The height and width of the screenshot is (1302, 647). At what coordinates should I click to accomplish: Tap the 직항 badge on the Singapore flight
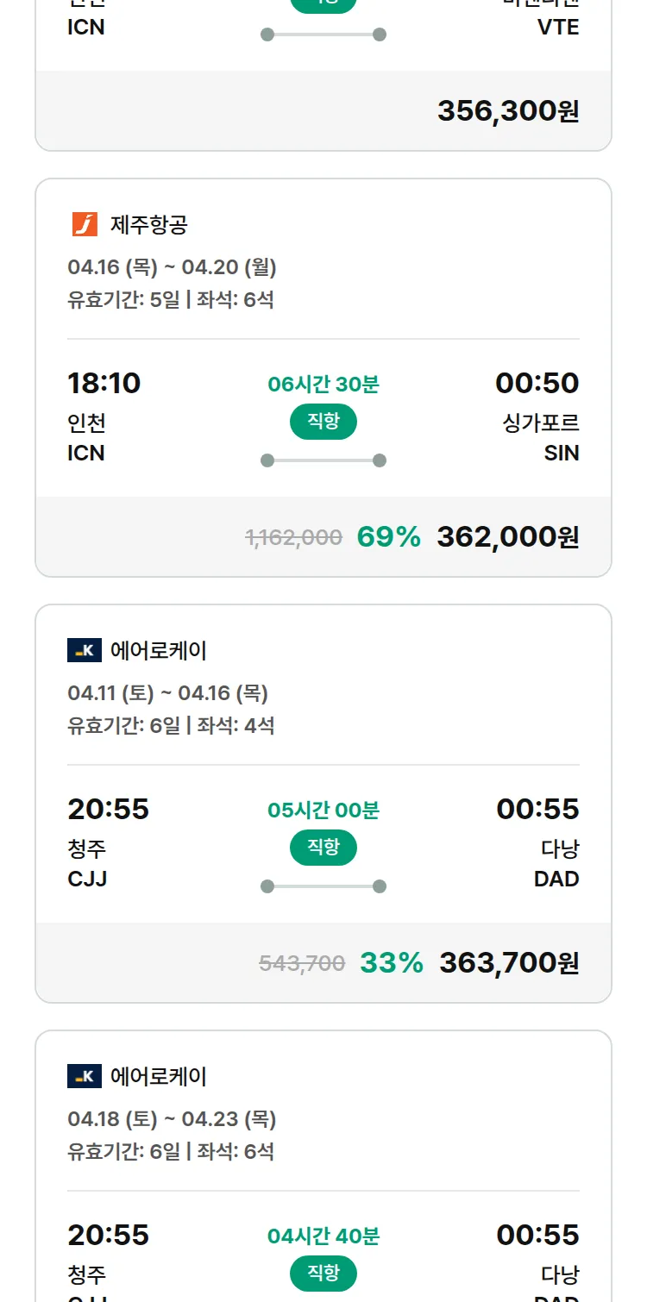(323, 422)
